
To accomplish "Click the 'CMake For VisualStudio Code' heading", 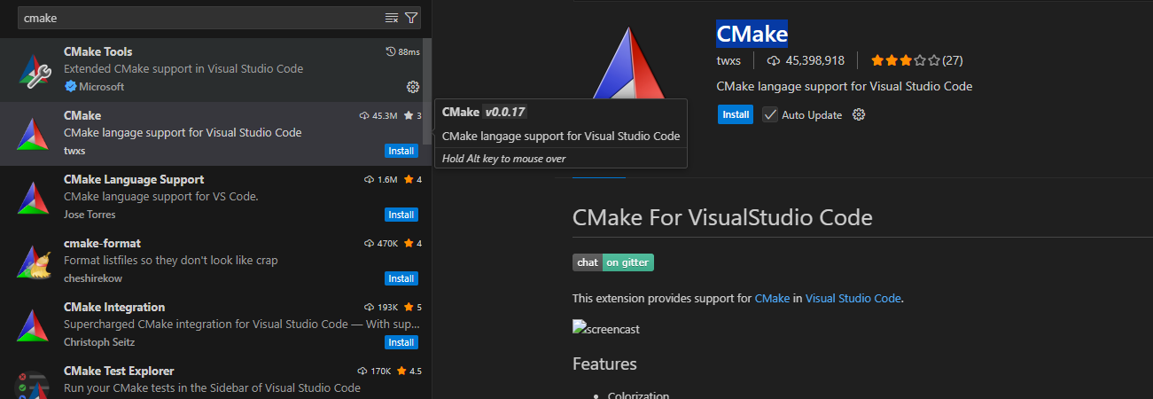I will (x=722, y=217).
